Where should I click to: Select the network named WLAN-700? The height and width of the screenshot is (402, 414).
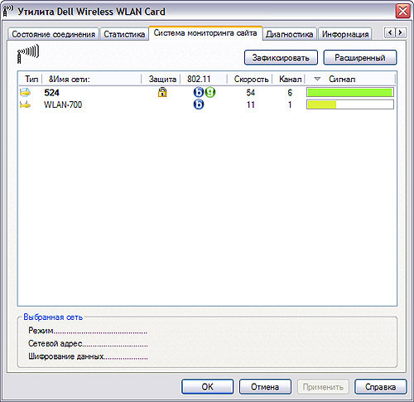pos(63,104)
